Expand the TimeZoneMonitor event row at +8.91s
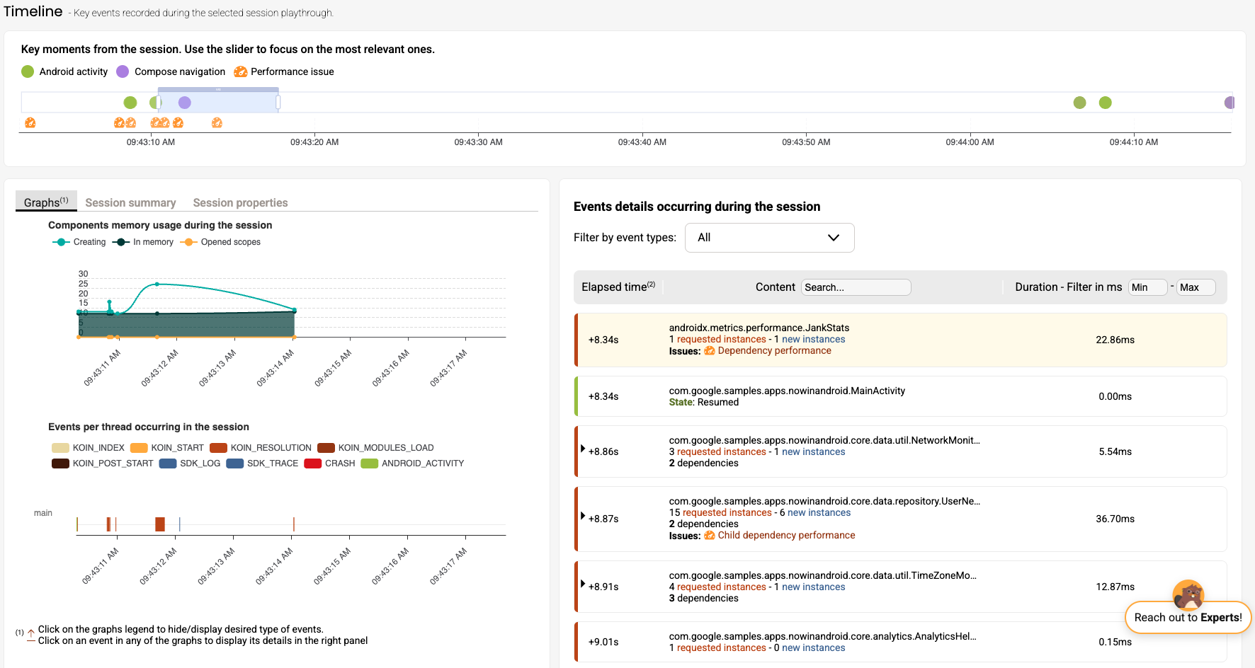 click(583, 584)
